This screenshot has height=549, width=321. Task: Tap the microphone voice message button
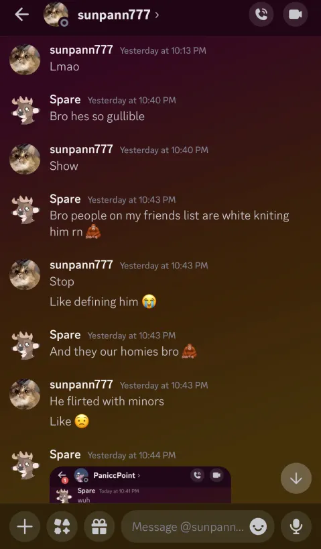click(296, 526)
